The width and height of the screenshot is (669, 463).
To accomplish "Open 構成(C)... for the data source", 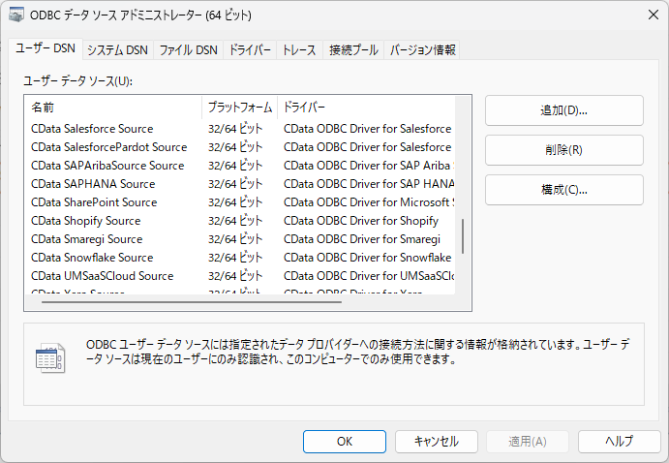I will 564,190.
